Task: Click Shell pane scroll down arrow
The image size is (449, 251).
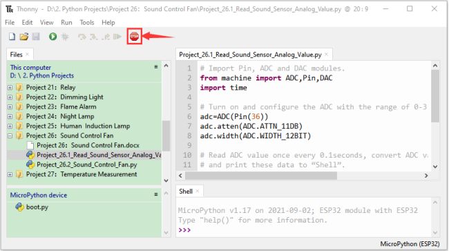Action: 435,232
